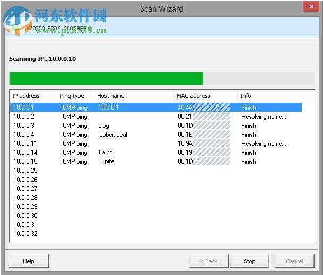This screenshot has height=275, width=323.
Task: Click MAC address starting 00:21
Action: pyautogui.click(x=204, y=117)
